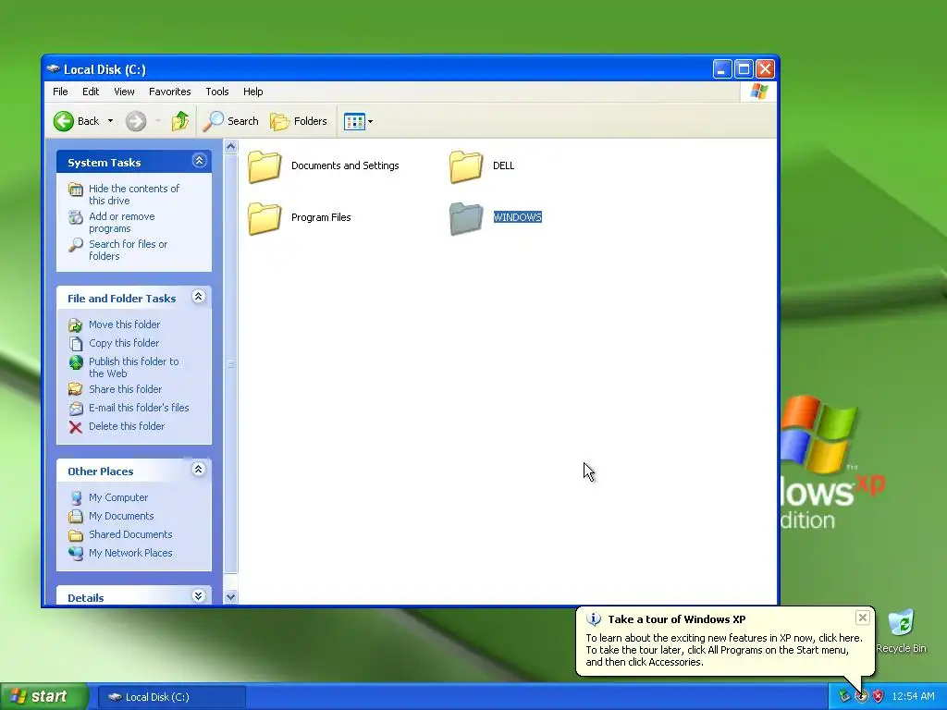The height and width of the screenshot is (710, 947).
Task: Click Add or remove programs link
Action: coord(122,222)
